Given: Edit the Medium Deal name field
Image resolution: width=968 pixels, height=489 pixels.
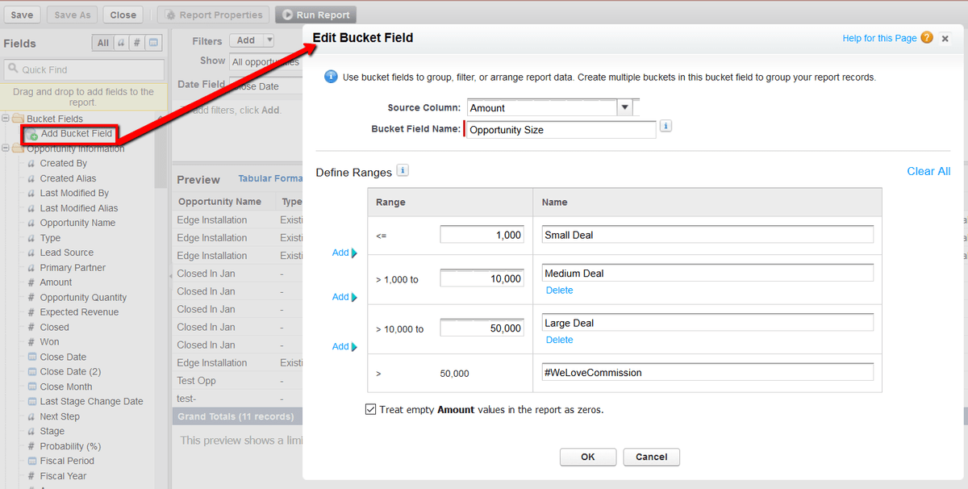Looking at the screenshot, I should point(708,273).
